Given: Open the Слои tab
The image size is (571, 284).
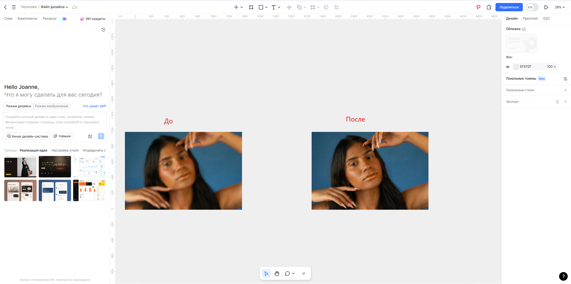Looking at the screenshot, I should click(x=8, y=18).
